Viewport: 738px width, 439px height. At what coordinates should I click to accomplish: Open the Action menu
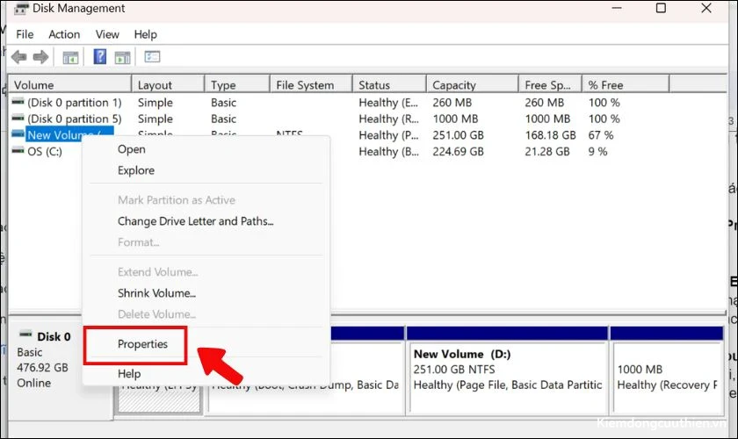(x=64, y=34)
